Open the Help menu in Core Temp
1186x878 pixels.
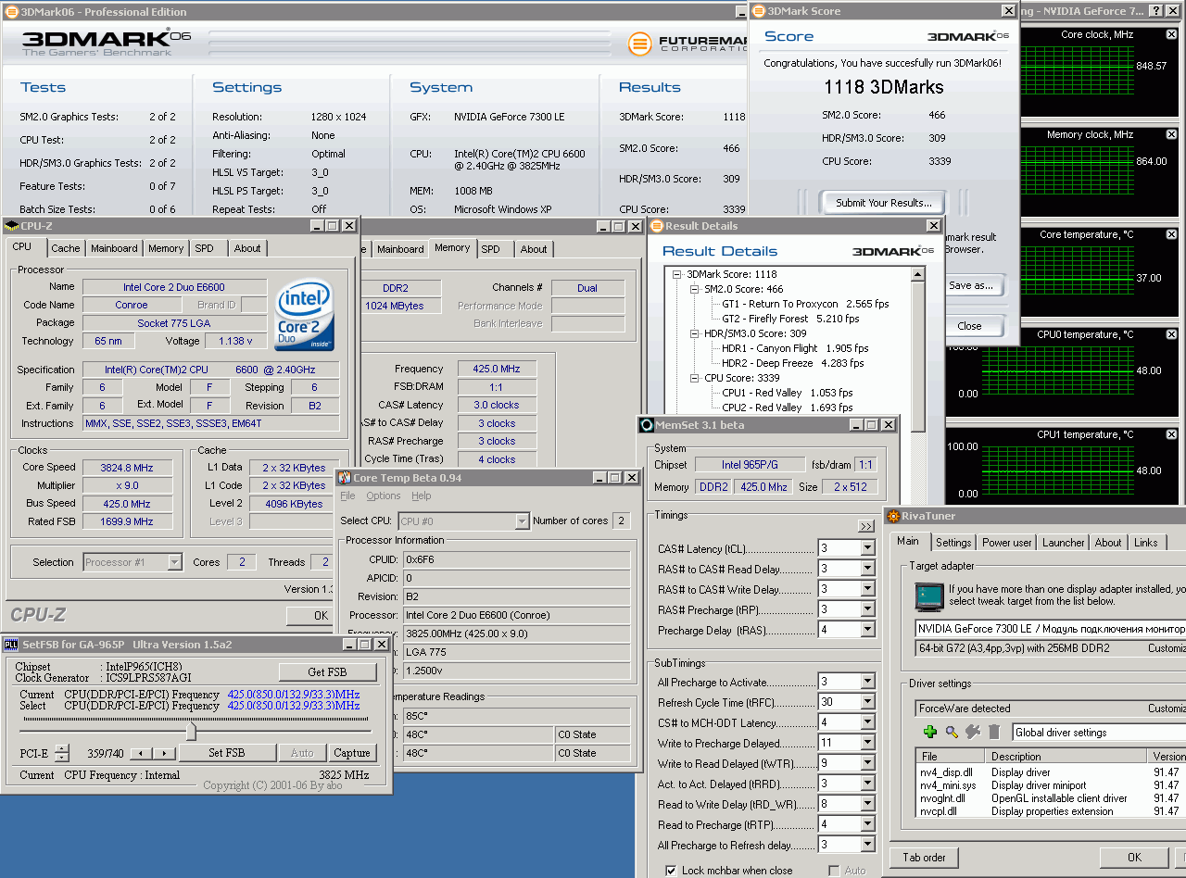[x=422, y=496]
